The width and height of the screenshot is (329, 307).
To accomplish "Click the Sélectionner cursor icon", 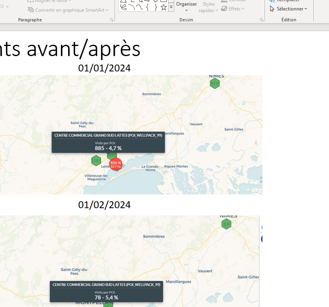I will 272,9.
